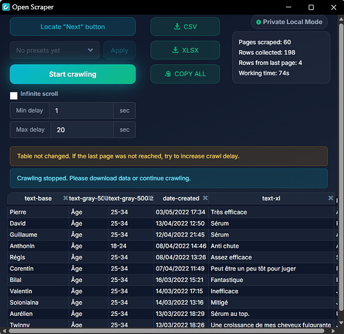Open the No presets yet dropdown
Screen dimensions: 344x334
click(x=55, y=50)
